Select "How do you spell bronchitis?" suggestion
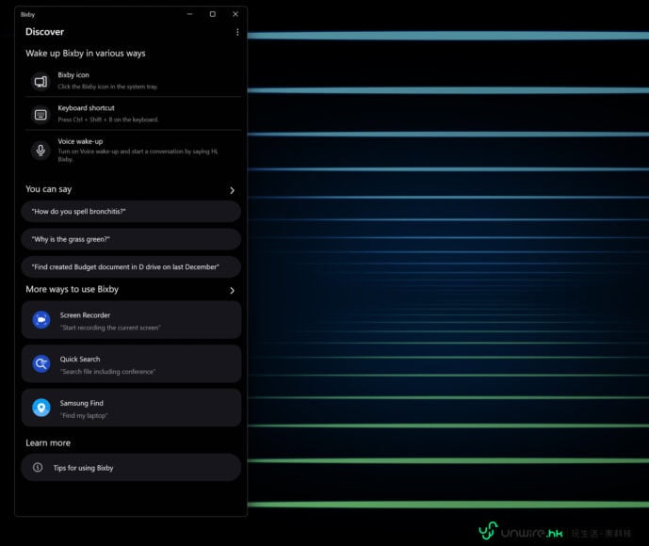The image size is (649, 546). pyautogui.click(x=131, y=212)
